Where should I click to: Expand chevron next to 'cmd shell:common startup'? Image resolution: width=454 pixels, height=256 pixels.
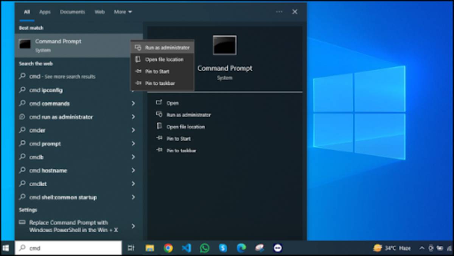pos(133,197)
